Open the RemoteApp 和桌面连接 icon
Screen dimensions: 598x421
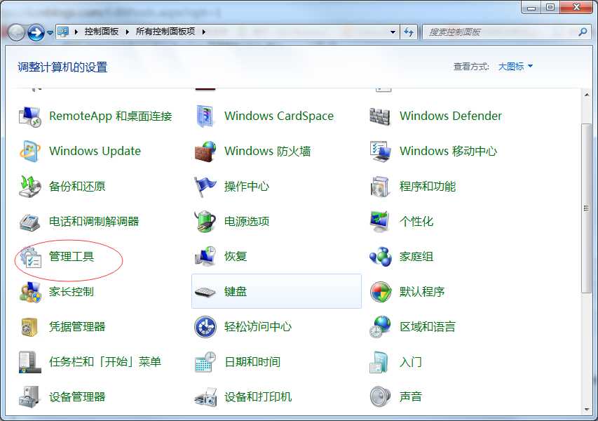click(x=29, y=116)
